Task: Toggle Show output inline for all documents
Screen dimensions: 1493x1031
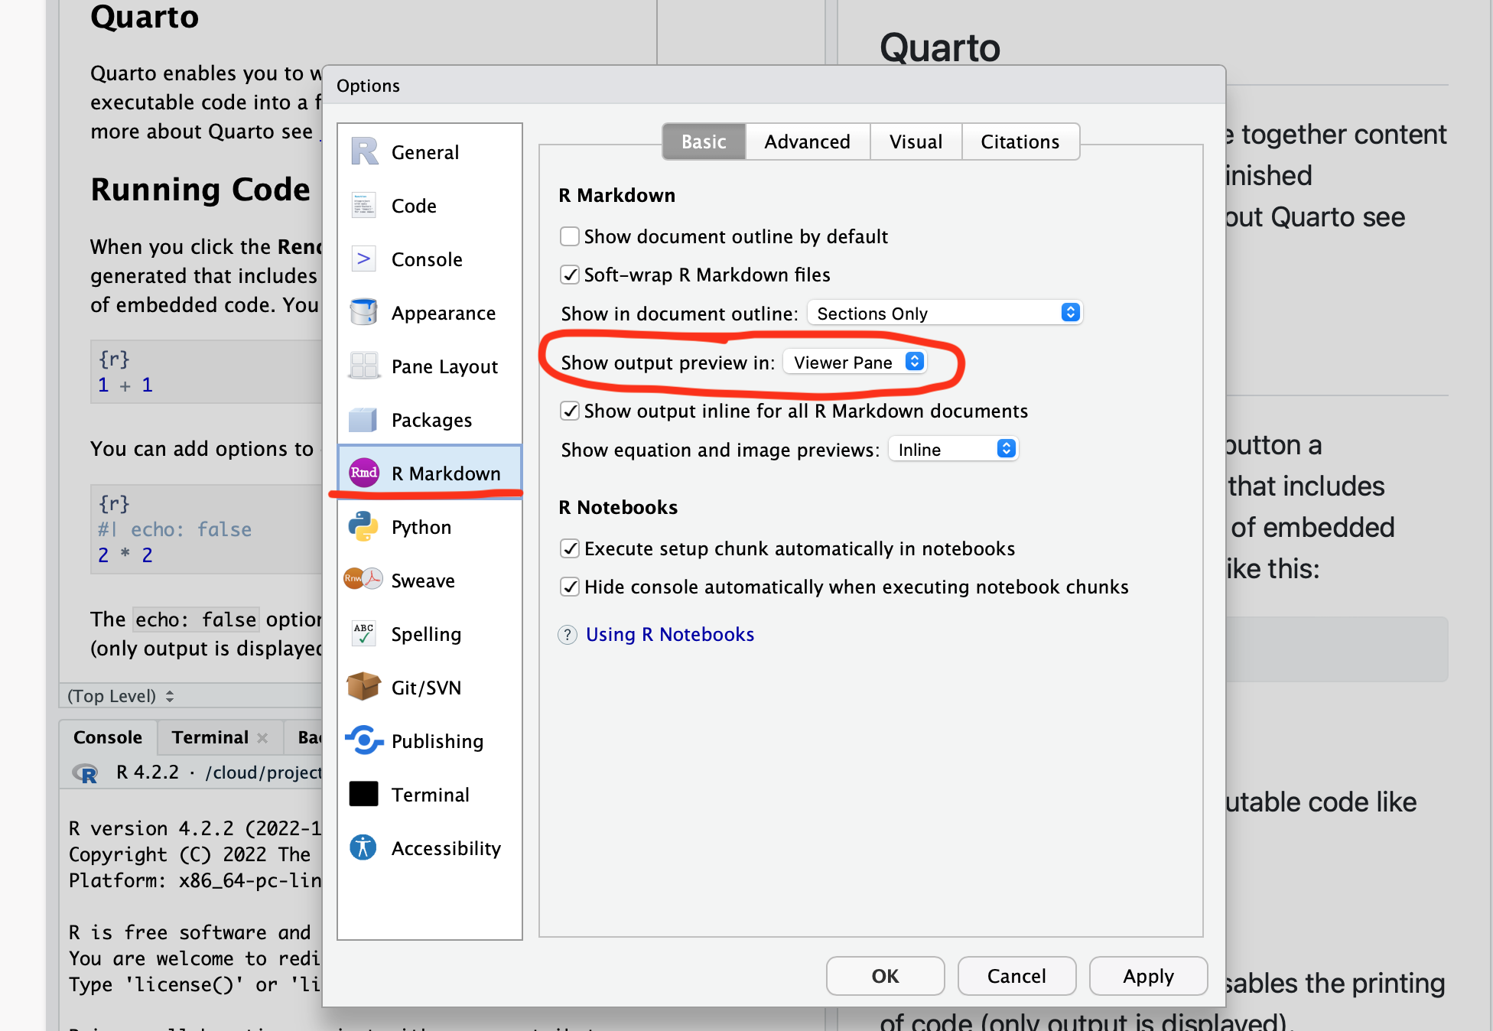Action: click(570, 411)
